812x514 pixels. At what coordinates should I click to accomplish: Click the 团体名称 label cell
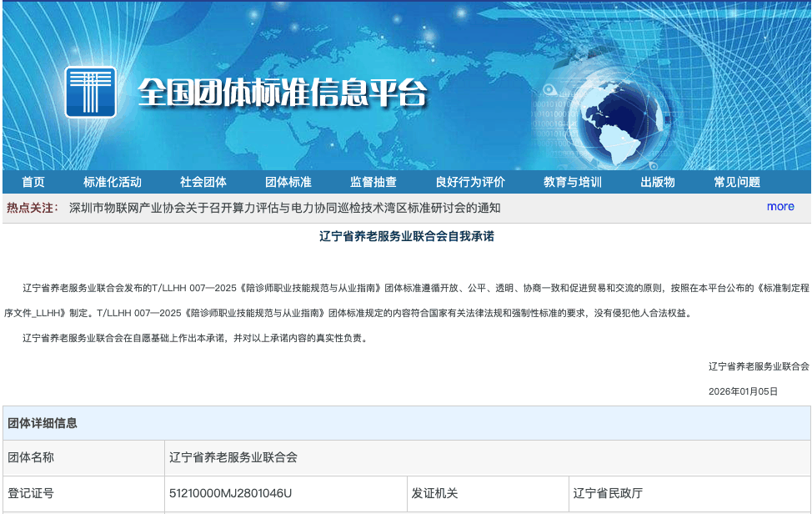click(x=84, y=457)
